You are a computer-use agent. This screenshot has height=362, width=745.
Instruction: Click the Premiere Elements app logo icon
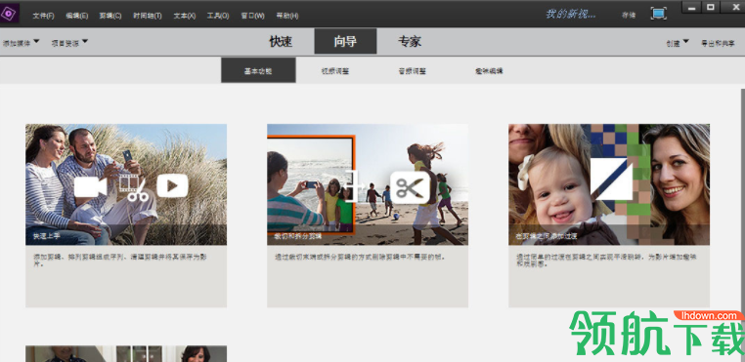9,14
